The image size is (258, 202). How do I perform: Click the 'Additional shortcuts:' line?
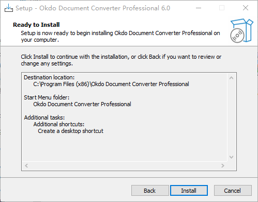click(x=59, y=124)
